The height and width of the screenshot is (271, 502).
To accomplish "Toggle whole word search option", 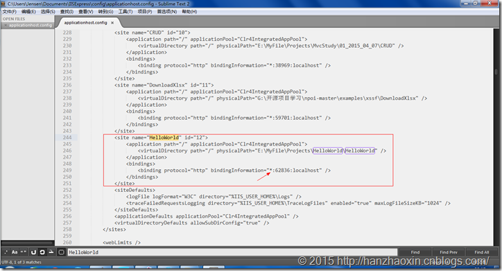I will point(23,252).
